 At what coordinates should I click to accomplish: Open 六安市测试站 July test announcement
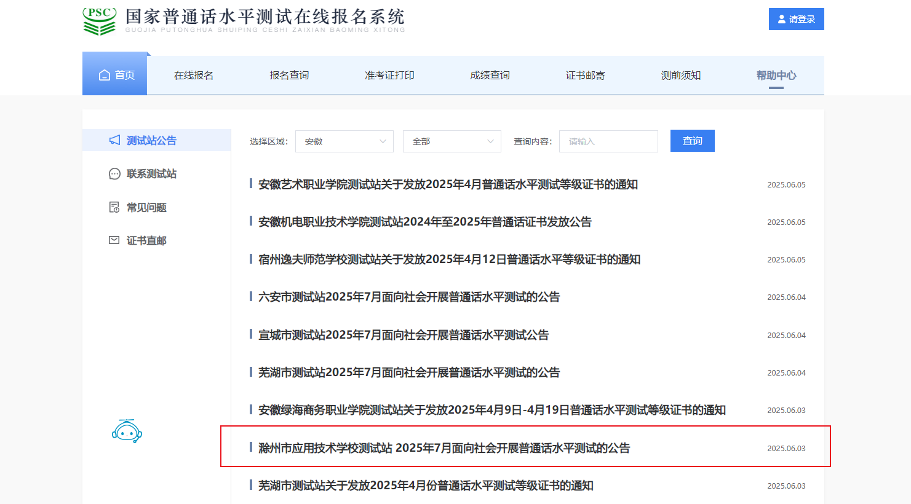tap(409, 297)
